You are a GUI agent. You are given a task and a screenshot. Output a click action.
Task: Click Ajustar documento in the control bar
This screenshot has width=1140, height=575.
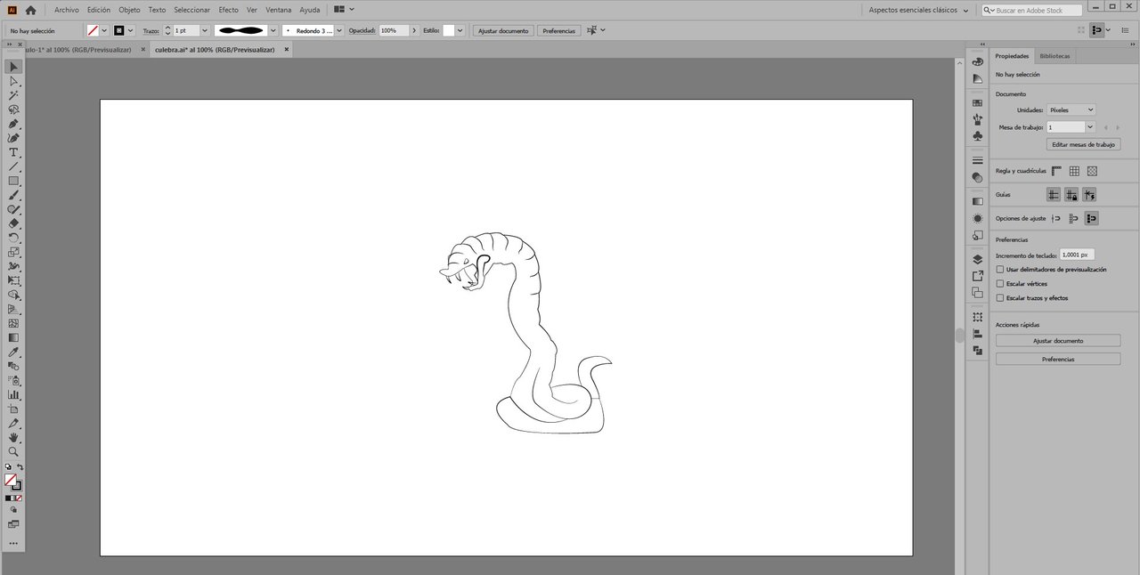click(503, 30)
